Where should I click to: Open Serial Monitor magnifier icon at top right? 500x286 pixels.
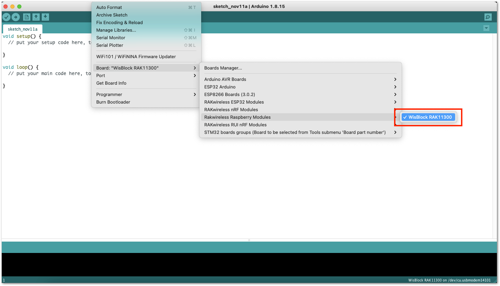pyautogui.click(x=488, y=17)
